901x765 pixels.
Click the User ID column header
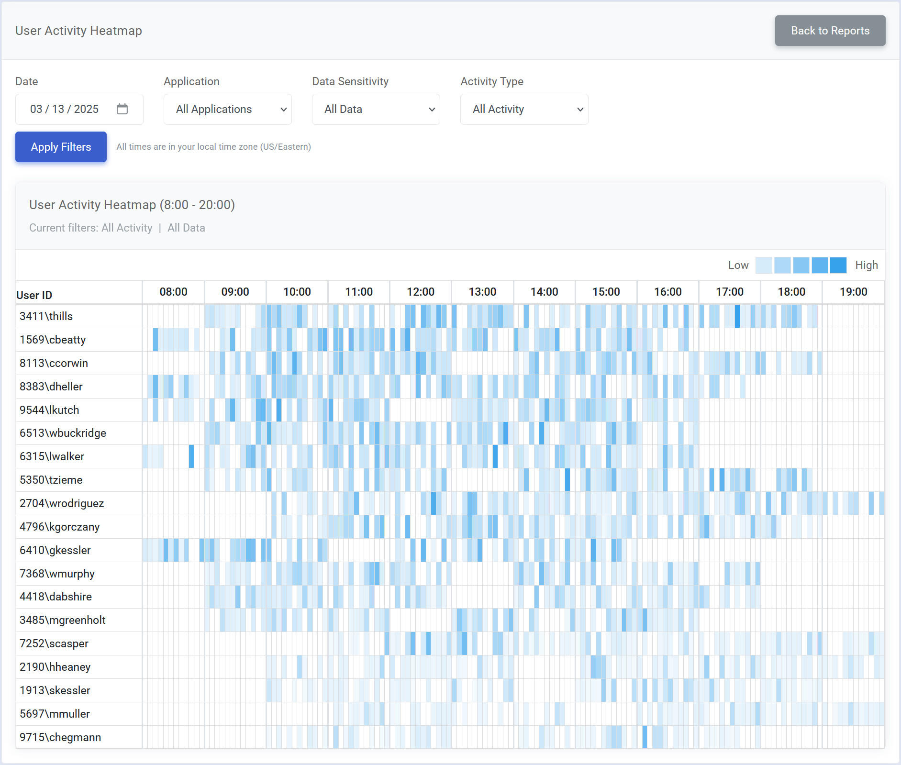coord(34,295)
